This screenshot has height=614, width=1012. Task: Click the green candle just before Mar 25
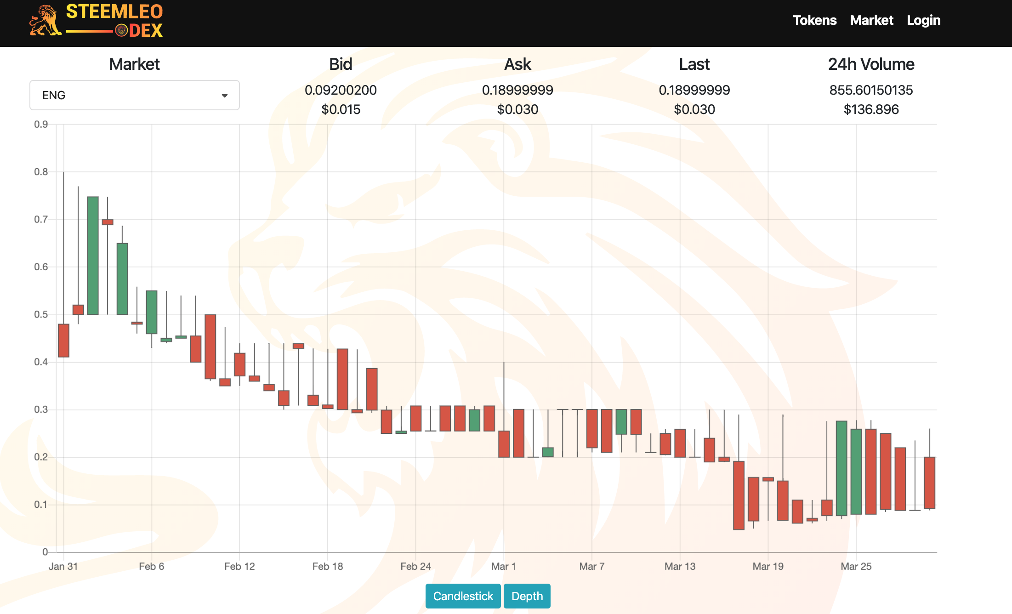coord(841,468)
